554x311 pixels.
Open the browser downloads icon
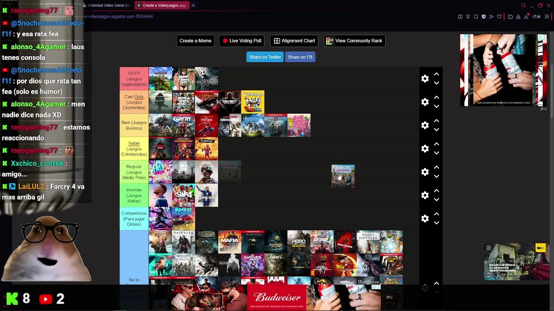[526, 16]
